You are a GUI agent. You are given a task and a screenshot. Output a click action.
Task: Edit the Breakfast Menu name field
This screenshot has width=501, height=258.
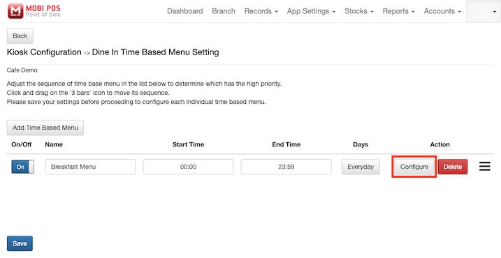coord(90,167)
